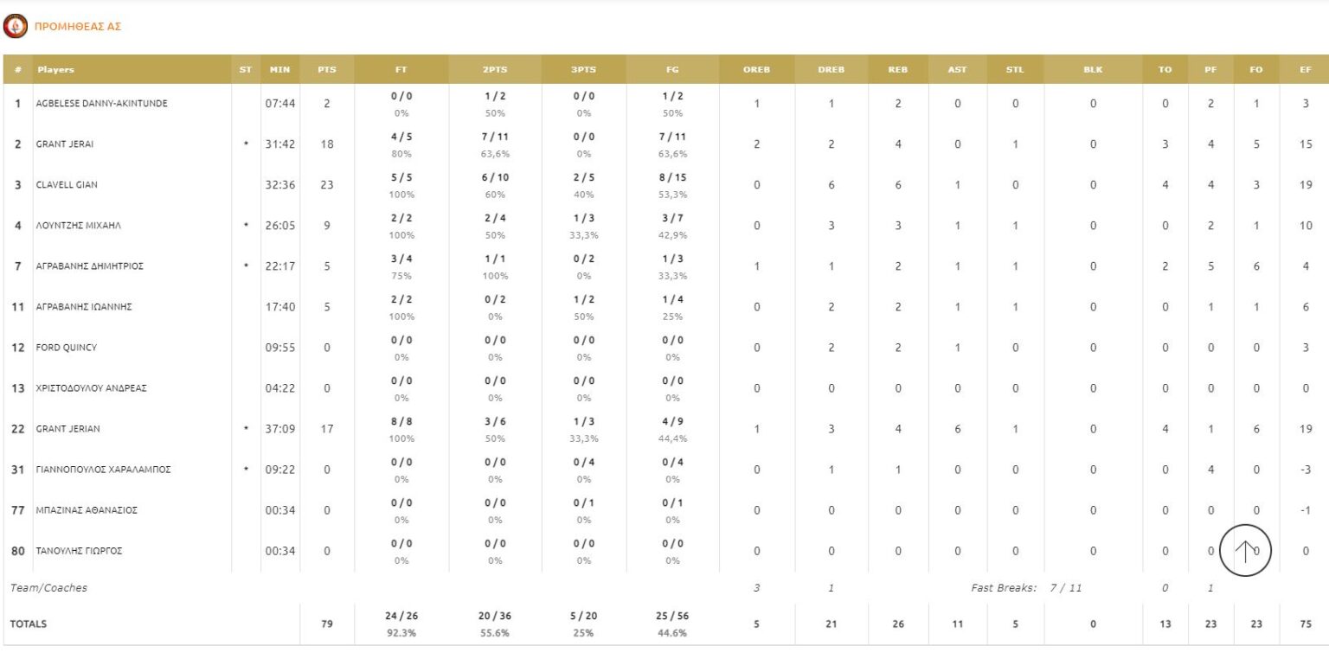This screenshot has height=659, width=1329.
Task: Sort by the REB column header
Action: (x=898, y=70)
